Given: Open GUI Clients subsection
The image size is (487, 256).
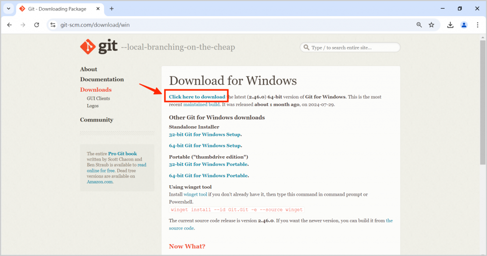Looking at the screenshot, I should [x=98, y=98].
